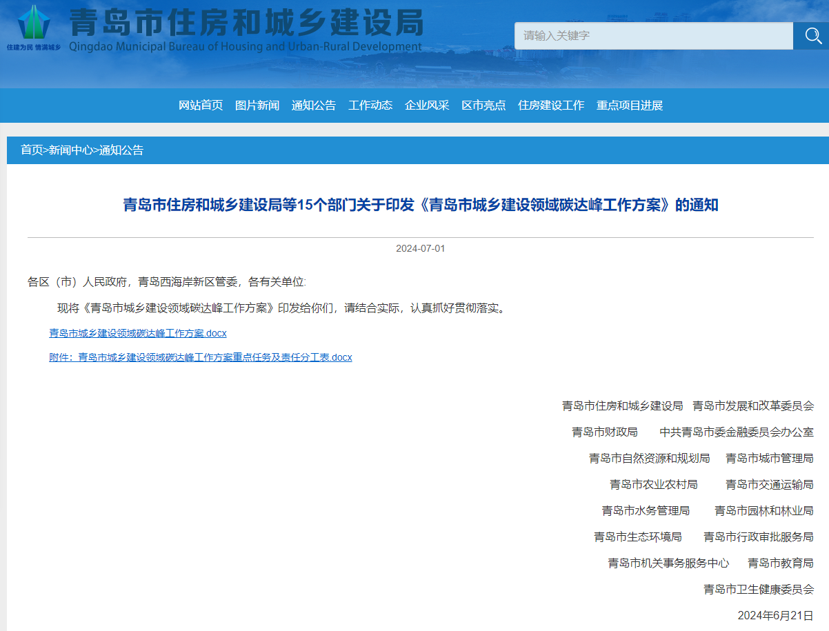829x631 pixels.
Task: Go to 图片新闻 in navigation bar
Action: click(257, 106)
